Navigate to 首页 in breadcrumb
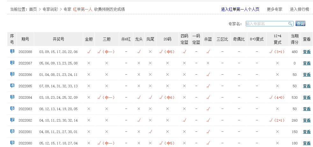The height and width of the screenshot is (147, 313). 33,9
